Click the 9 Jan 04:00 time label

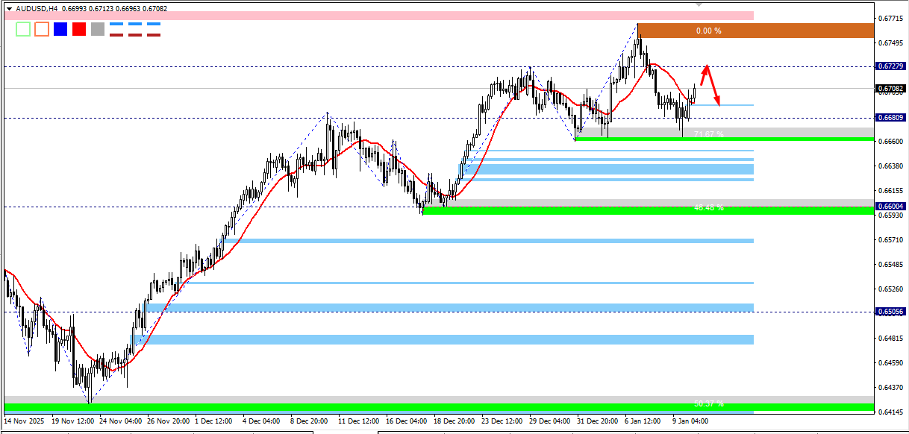coord(691,421)
